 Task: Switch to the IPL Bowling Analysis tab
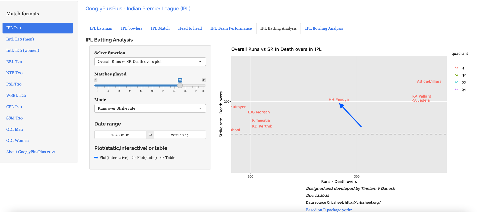point(324,28)
